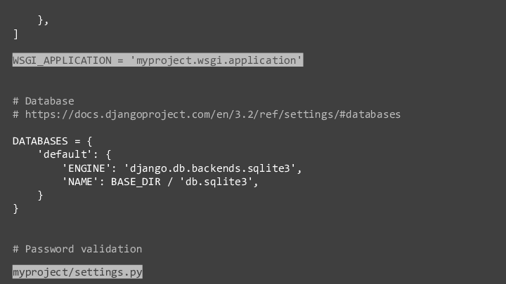The height and width of the screenshot is (284, 506).
Task: Click the 'myproject.wsgi.application' string value
Action: pos(216,60)
